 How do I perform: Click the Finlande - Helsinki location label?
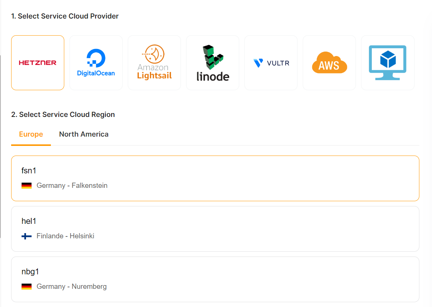(65, 236)
